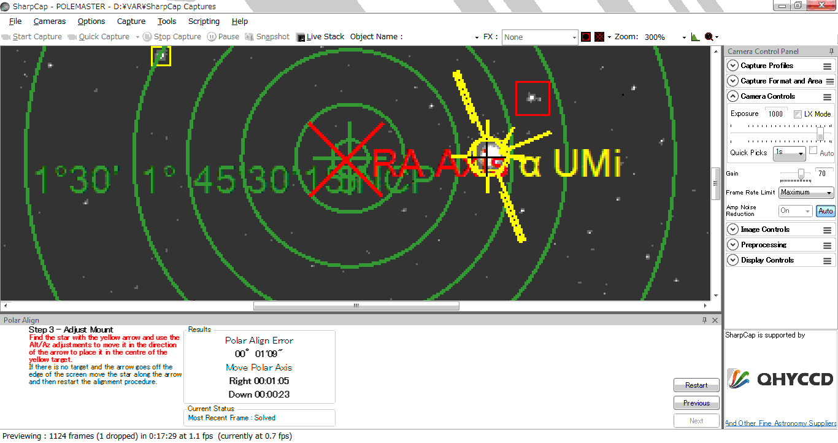Click the Exposure slider handle
This screenshot has height=443, width=838.
click(820, 134)
